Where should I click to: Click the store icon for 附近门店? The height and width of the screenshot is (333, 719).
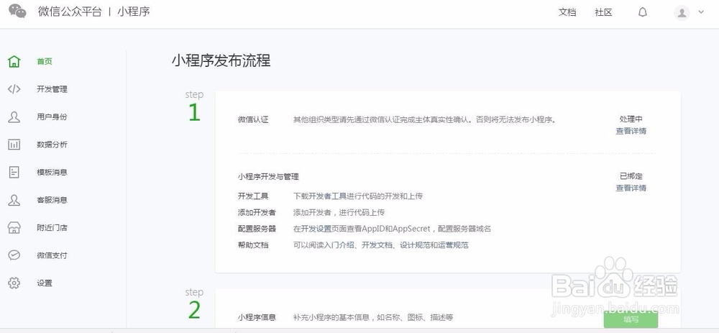[x=14, y=227]
